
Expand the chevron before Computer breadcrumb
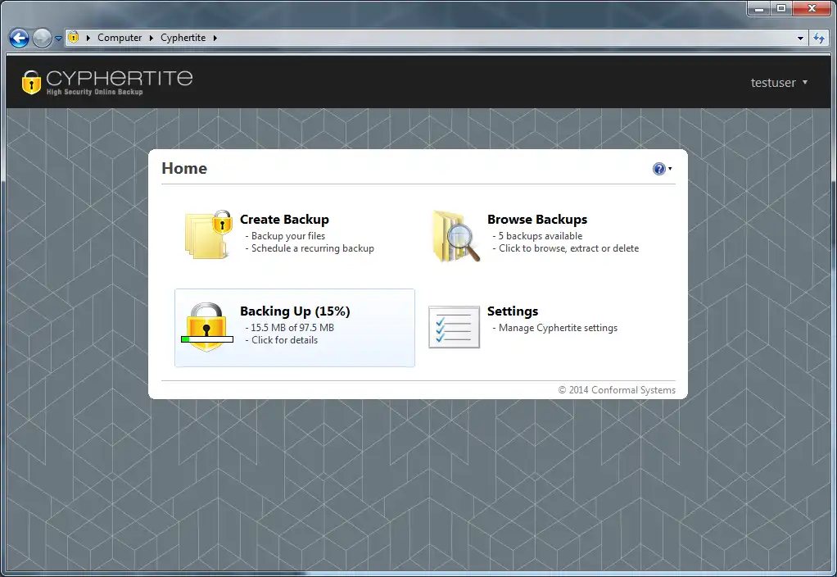point(88,38)
